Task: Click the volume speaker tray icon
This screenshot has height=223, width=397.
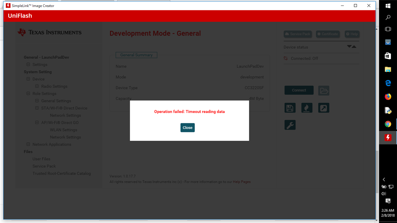Action: pyautogui.click(x=384, y=194)
